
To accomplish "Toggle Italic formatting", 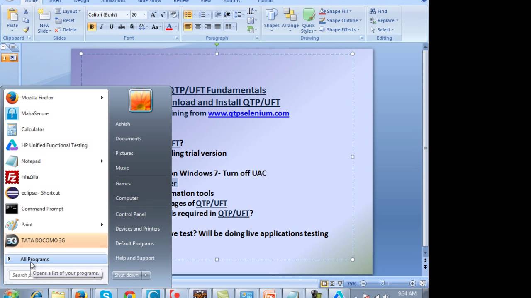I will click(x=101, y=27).
